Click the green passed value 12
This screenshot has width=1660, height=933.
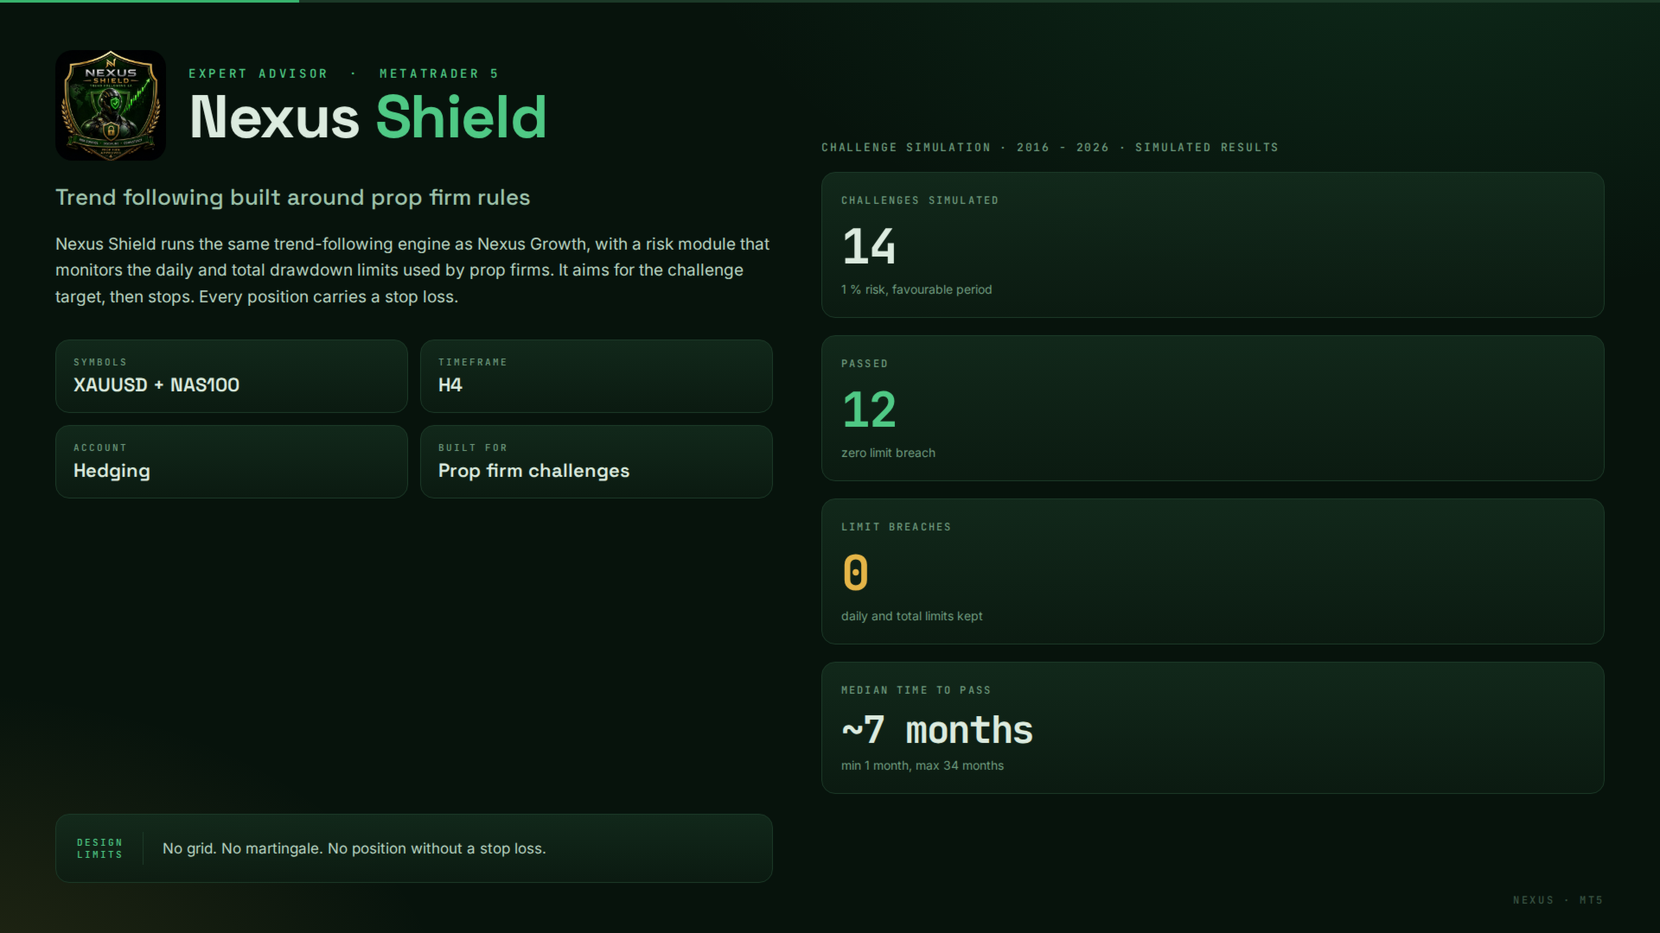coord(869,409)
